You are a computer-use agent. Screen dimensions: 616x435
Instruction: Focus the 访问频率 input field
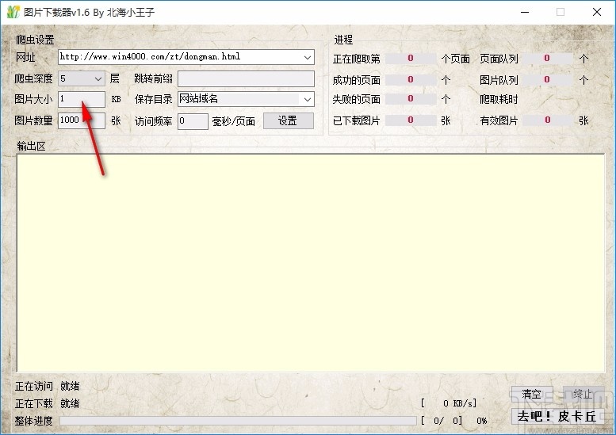(x=193, y=121)
